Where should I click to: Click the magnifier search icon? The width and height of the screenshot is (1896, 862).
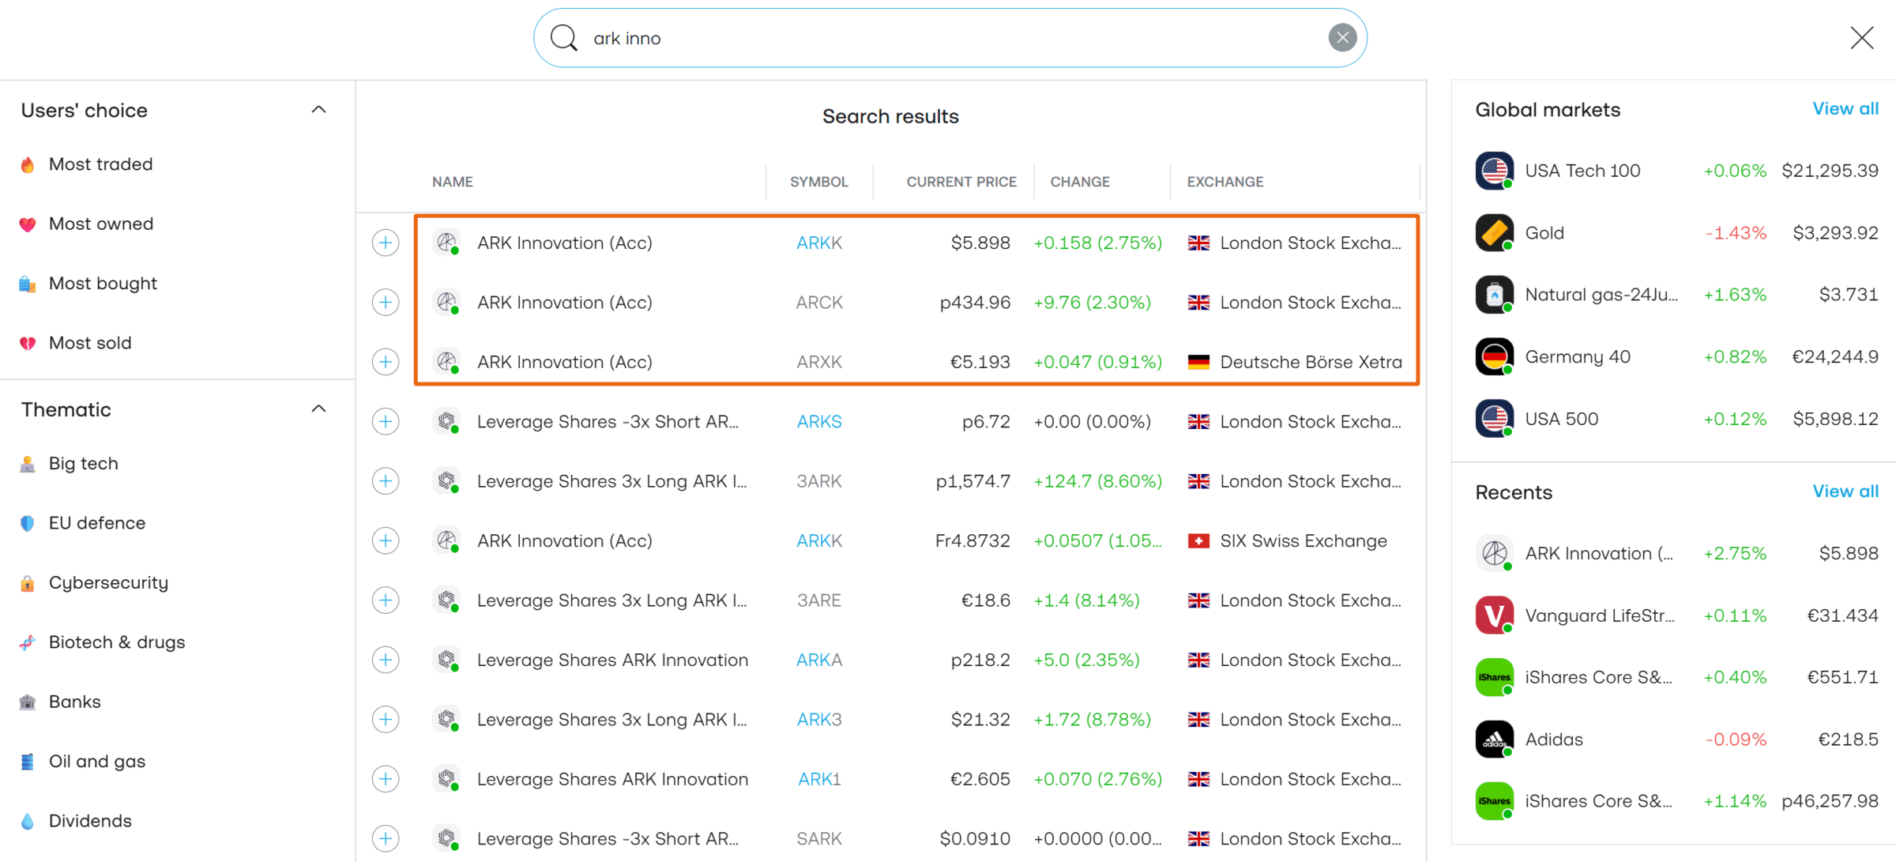pyautogui.click(x=564, y=37)
